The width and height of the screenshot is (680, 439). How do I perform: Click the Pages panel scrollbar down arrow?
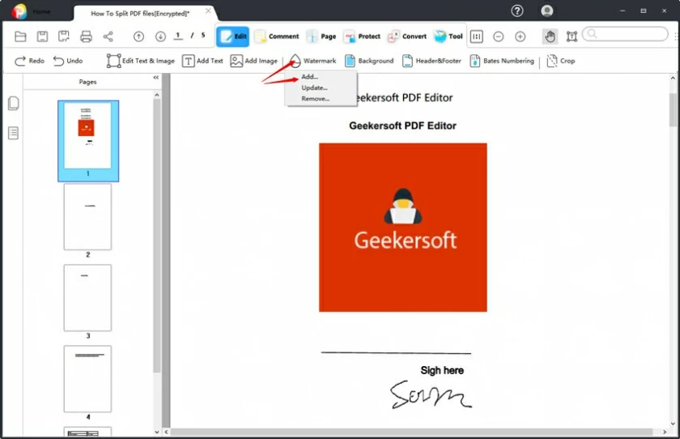click(157, 432)
